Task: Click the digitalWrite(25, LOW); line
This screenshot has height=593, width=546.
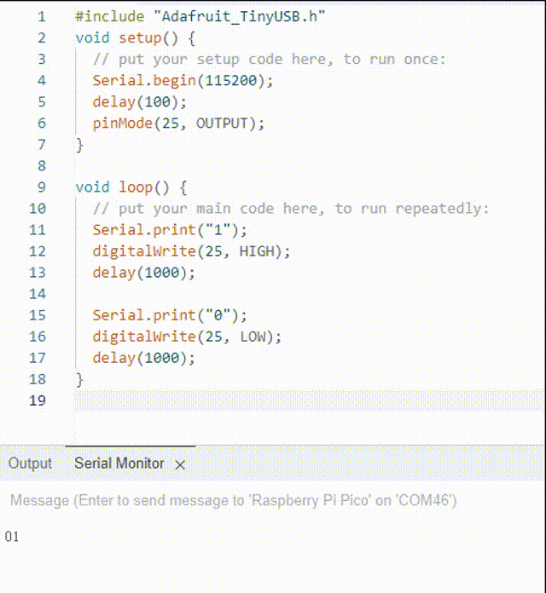Action: pyautogui.click(x=187, y=337)
